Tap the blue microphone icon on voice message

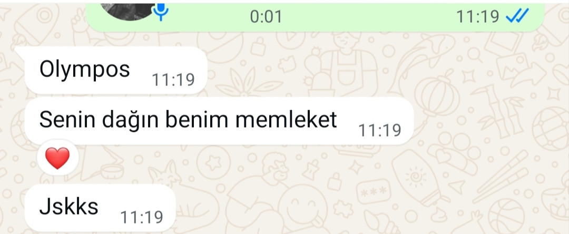[160, 12]
